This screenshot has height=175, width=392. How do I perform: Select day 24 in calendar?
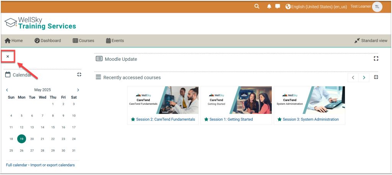click(x=74, y=139)
